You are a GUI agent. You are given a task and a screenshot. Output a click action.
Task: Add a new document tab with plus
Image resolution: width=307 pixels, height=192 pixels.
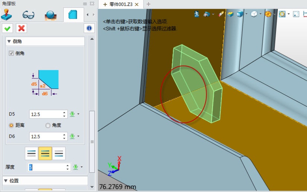[x=148, y=4]
